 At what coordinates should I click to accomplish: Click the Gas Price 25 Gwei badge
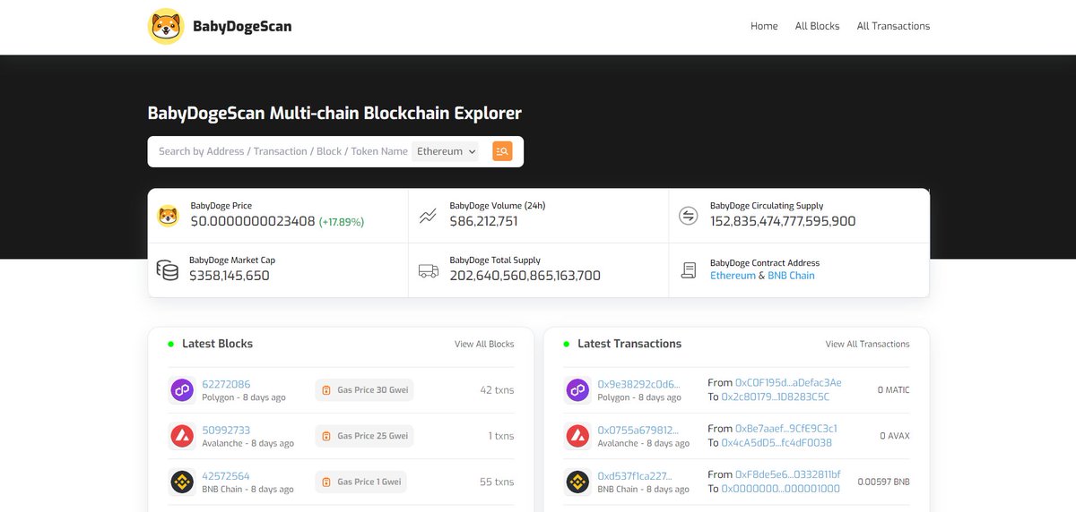[x=364, y=436]
